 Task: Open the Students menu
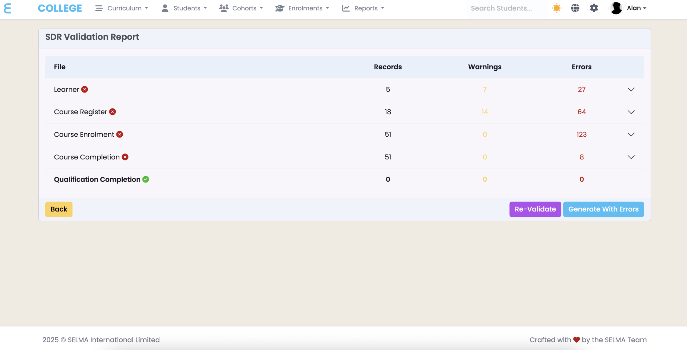click(184, 8)
